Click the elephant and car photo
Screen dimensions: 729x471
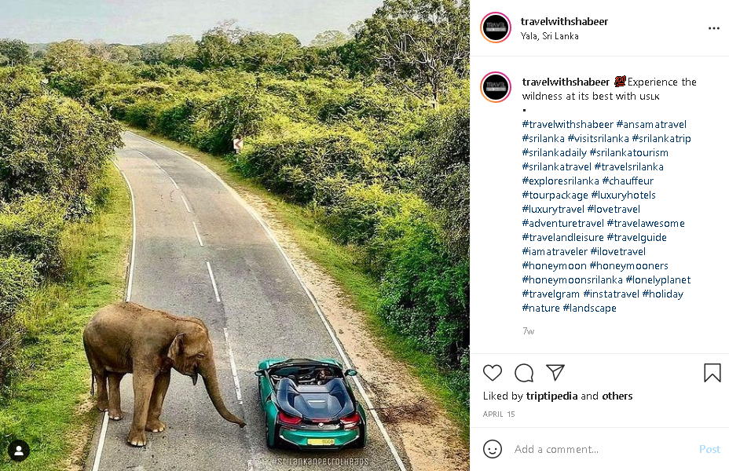click(x=235, y=235)
